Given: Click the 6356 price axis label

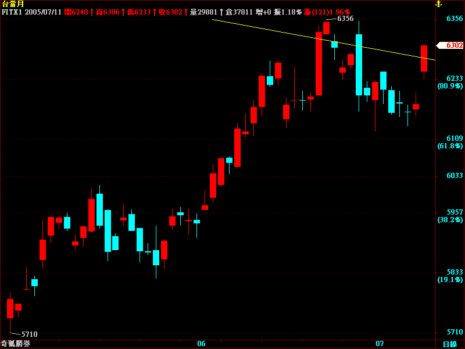Looking at the screenshot, I should [455, 19].
